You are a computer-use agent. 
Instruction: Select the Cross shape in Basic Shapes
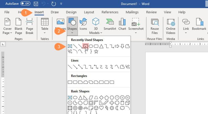coord(112,103)
